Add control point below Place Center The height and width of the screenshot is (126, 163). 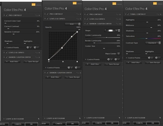(110, 59)
